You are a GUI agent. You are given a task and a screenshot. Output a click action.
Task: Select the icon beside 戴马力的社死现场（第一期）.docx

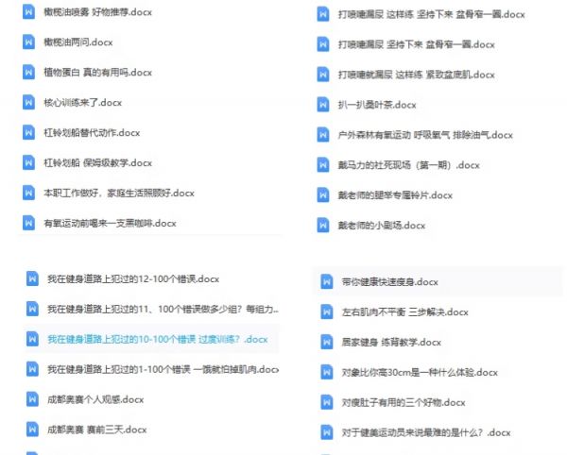tap(323, 165)
